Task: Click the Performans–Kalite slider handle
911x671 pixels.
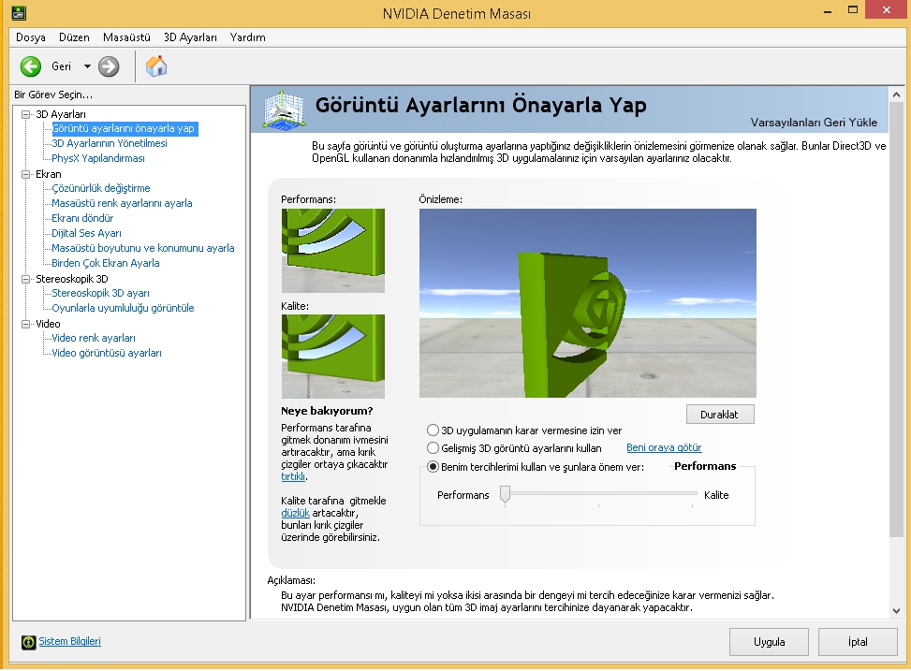Action: point(506,494)
